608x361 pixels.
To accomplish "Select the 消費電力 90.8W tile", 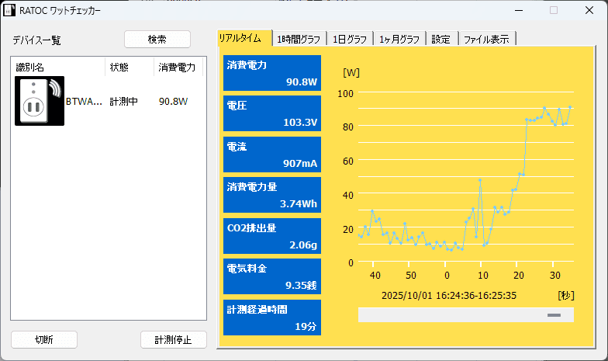I will pos(271,73).
